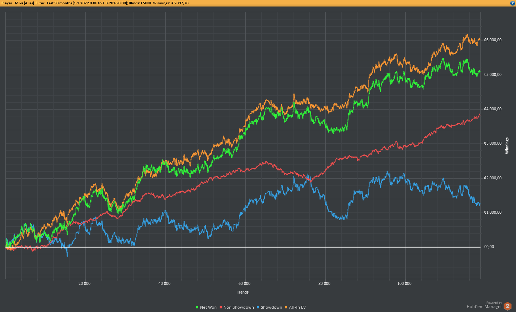Image resolution: width=516 pixels, height=312 pixels.
Task: Click the orange All-In EV legend square
Action: click(x=286, y=308)
